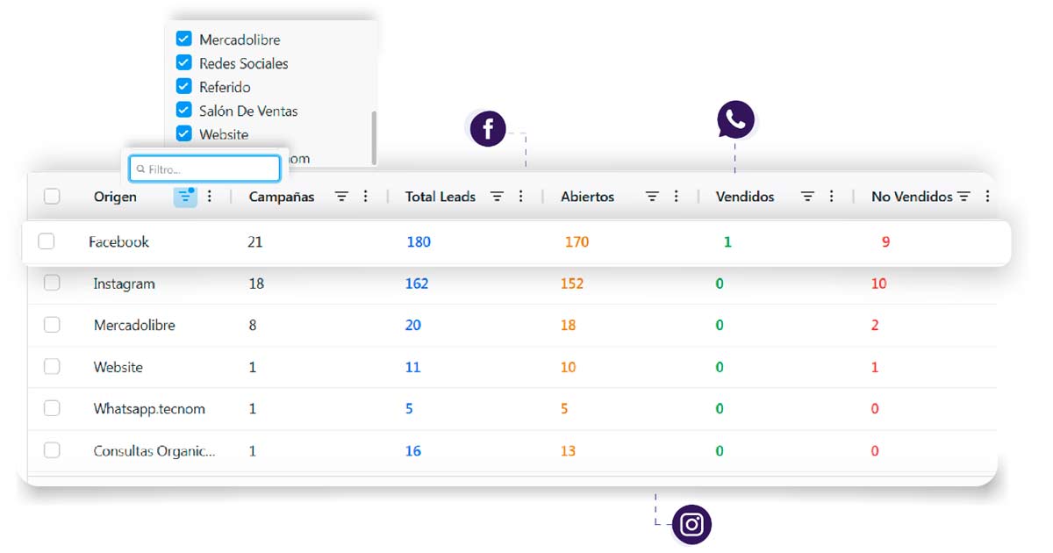Open the Campañas column filter icon
Image resolution: width=1053 pixels, height=553 pixels.
tap(342, 197)
